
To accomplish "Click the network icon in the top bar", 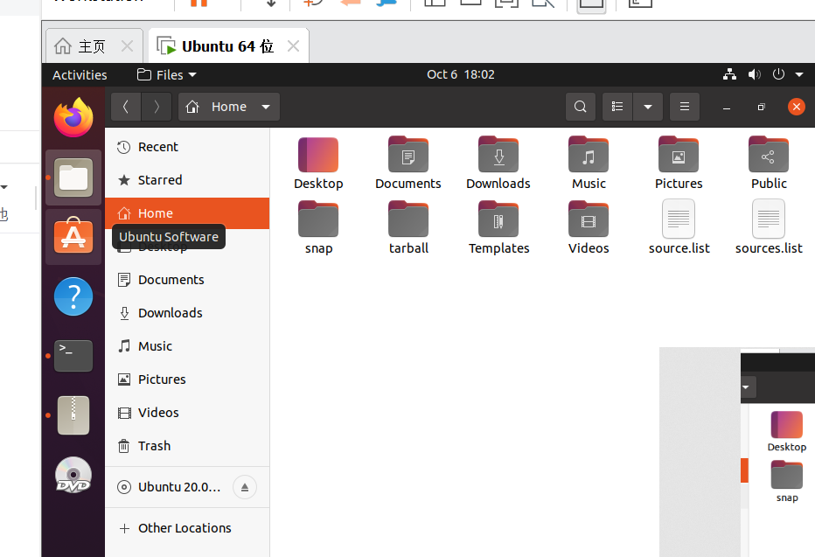I will [x=729, y=74].
